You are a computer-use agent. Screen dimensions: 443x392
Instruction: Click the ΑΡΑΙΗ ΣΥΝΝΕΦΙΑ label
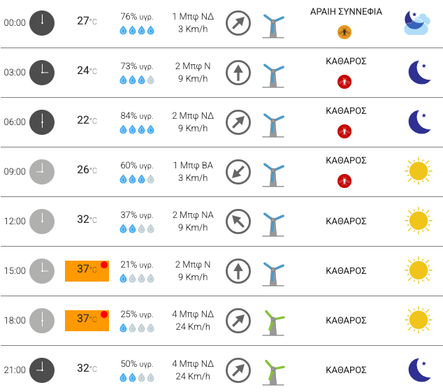point(346,12)
